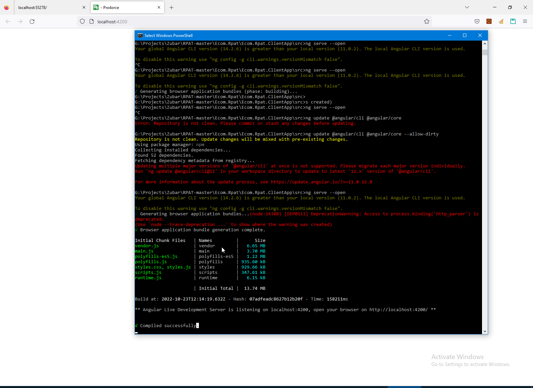Switch to the Pro4orce tab
533x388 pixels.
[127, 7]
